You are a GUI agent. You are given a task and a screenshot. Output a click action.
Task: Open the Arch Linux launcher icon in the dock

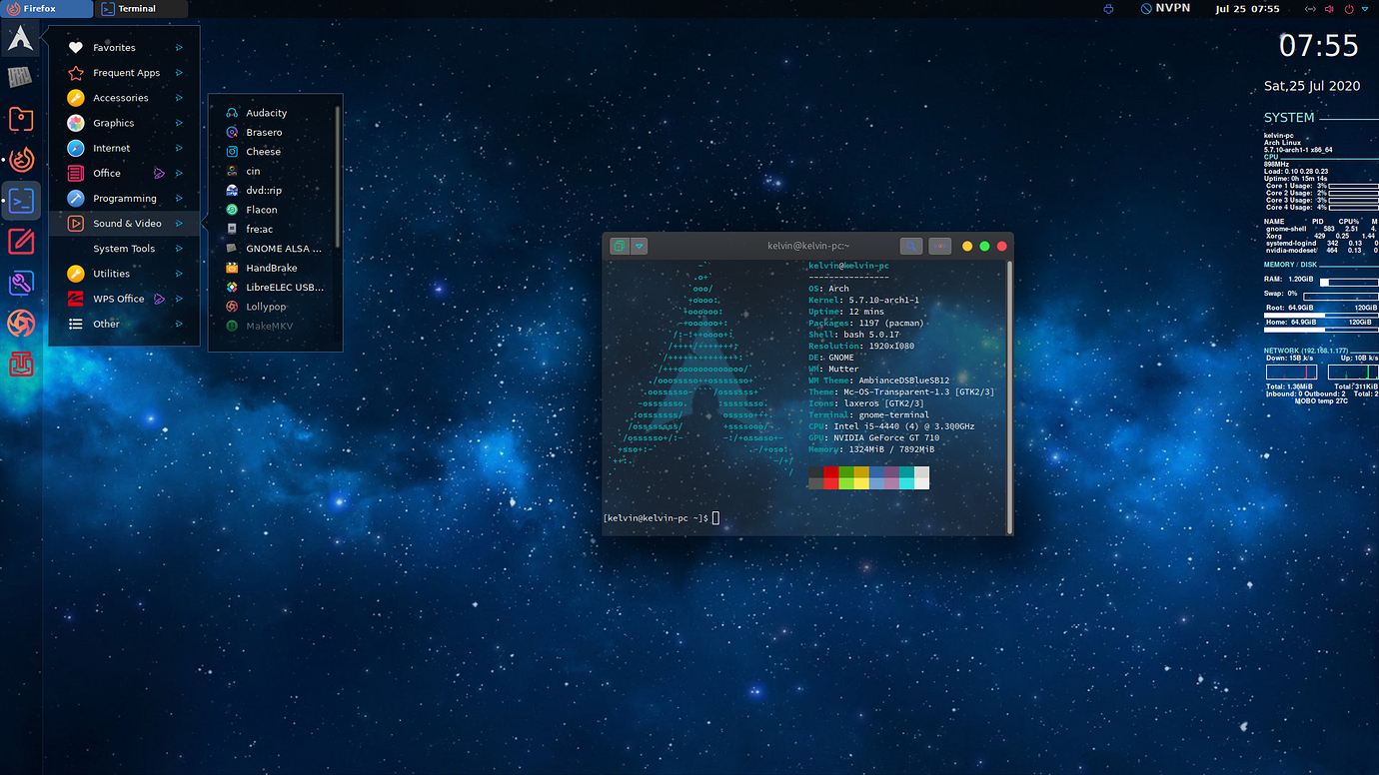point(20,39)
